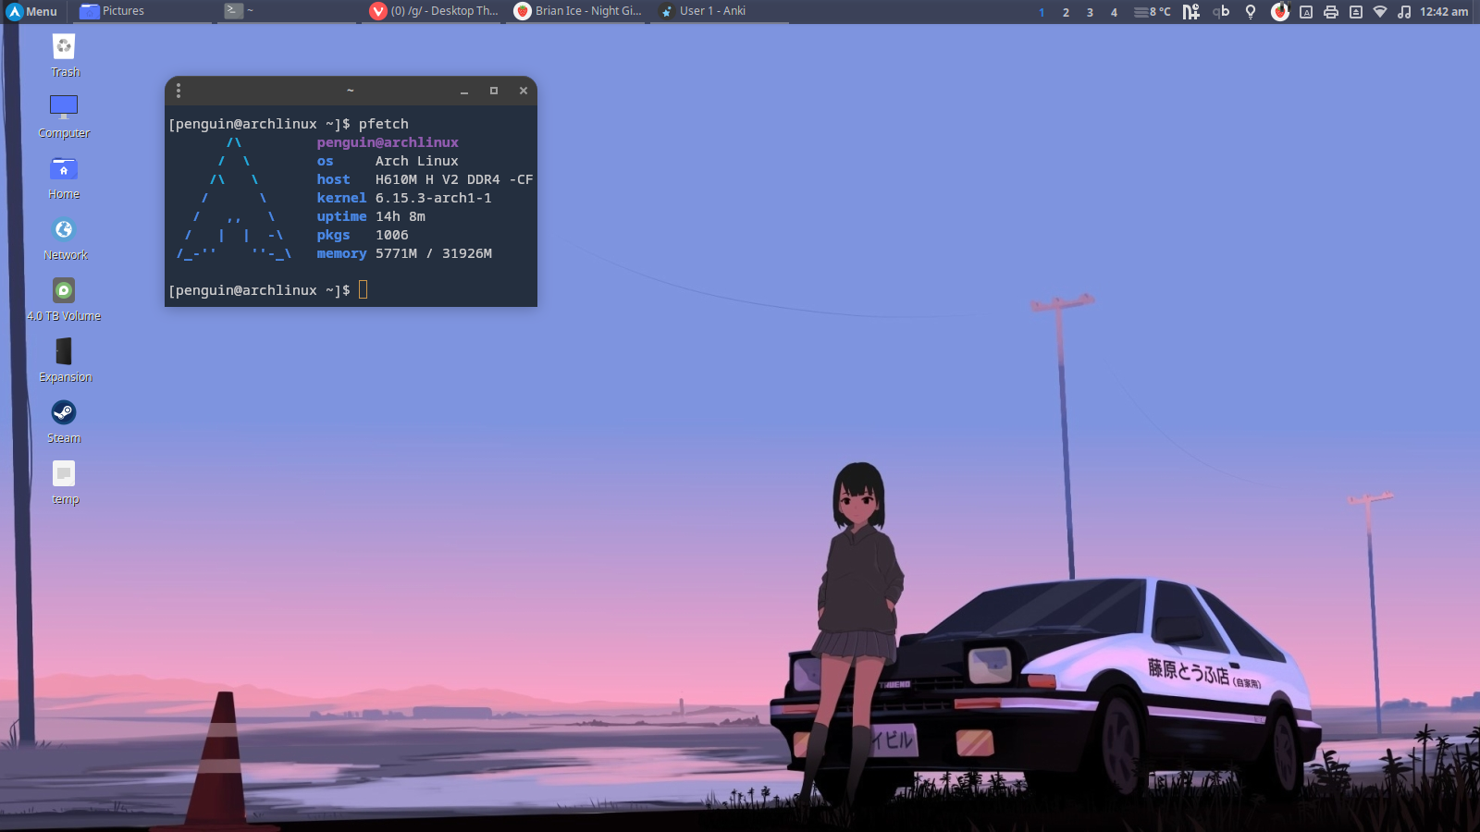
Task: Minimize the terminal window
Action: (x=464, y=91)
